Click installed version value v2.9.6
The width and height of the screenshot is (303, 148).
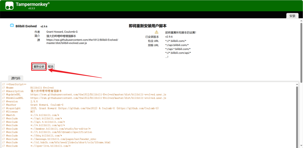click(169, 37)
